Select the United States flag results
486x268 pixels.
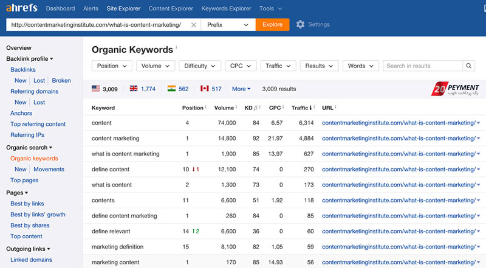coord(96,88)
